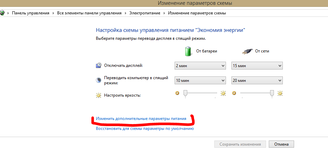Click the Отключать дисплей label
Viewport: 328px width, 159px height.
[123, 65]
